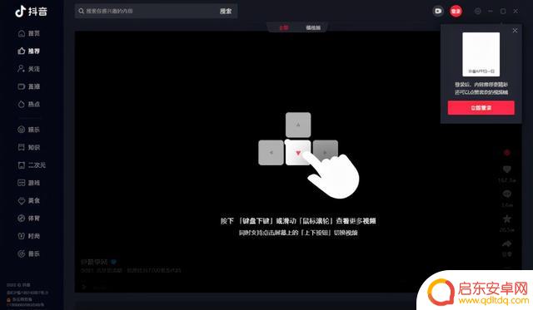Switch to the second tab above video
Screen dimensions: 533x310
pos(313,27)
